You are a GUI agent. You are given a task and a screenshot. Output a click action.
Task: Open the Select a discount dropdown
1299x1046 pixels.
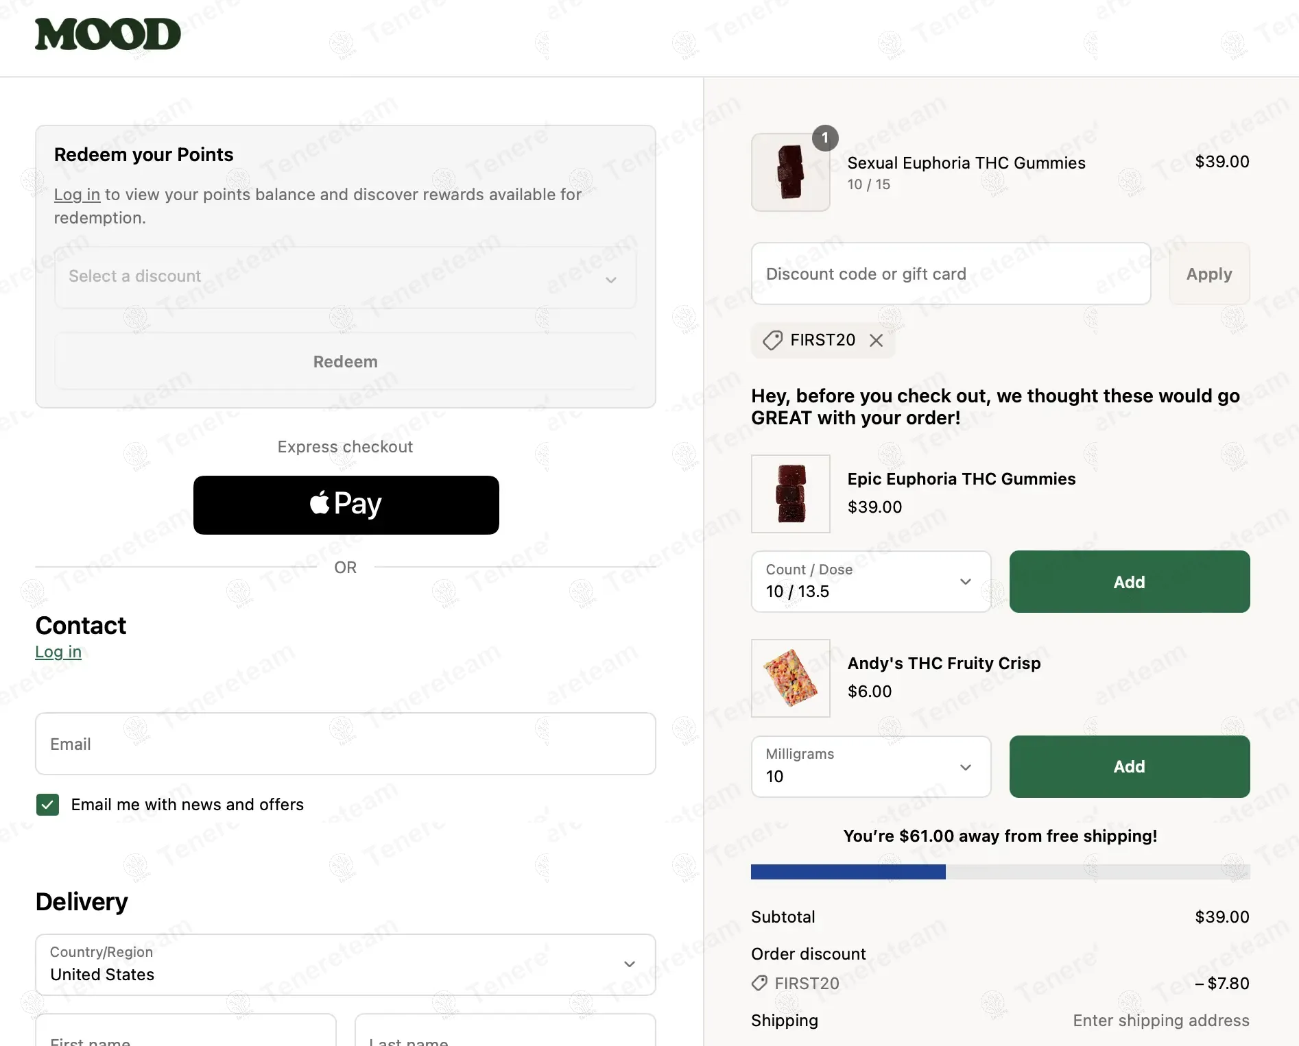point(345,277)
